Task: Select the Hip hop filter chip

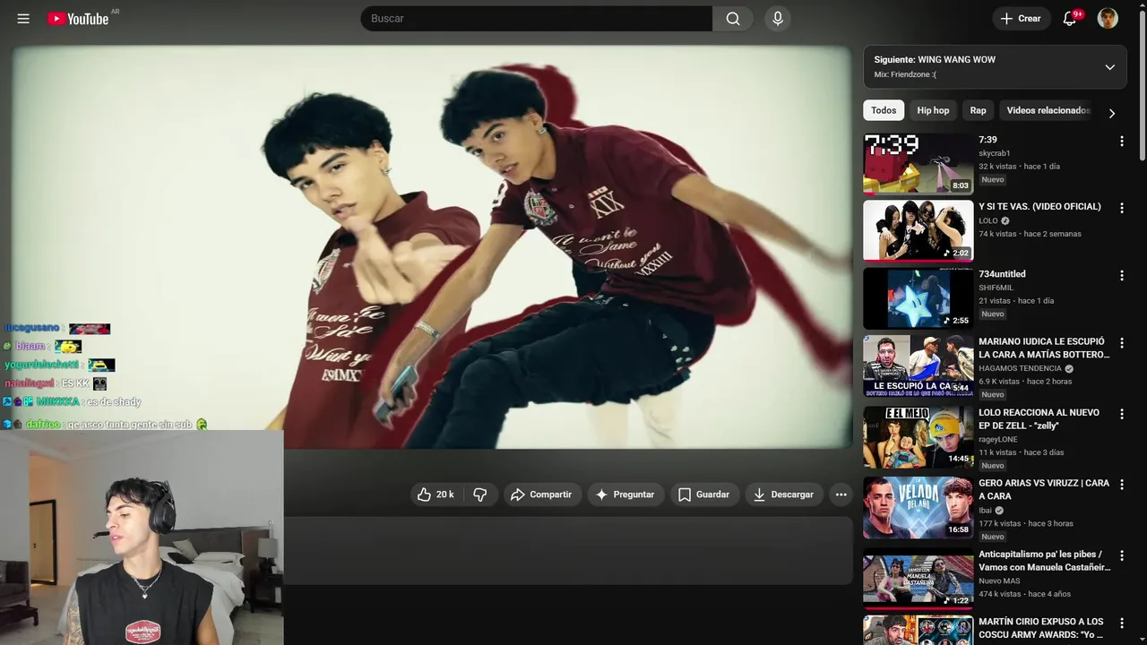Action: tap(933, 110)
